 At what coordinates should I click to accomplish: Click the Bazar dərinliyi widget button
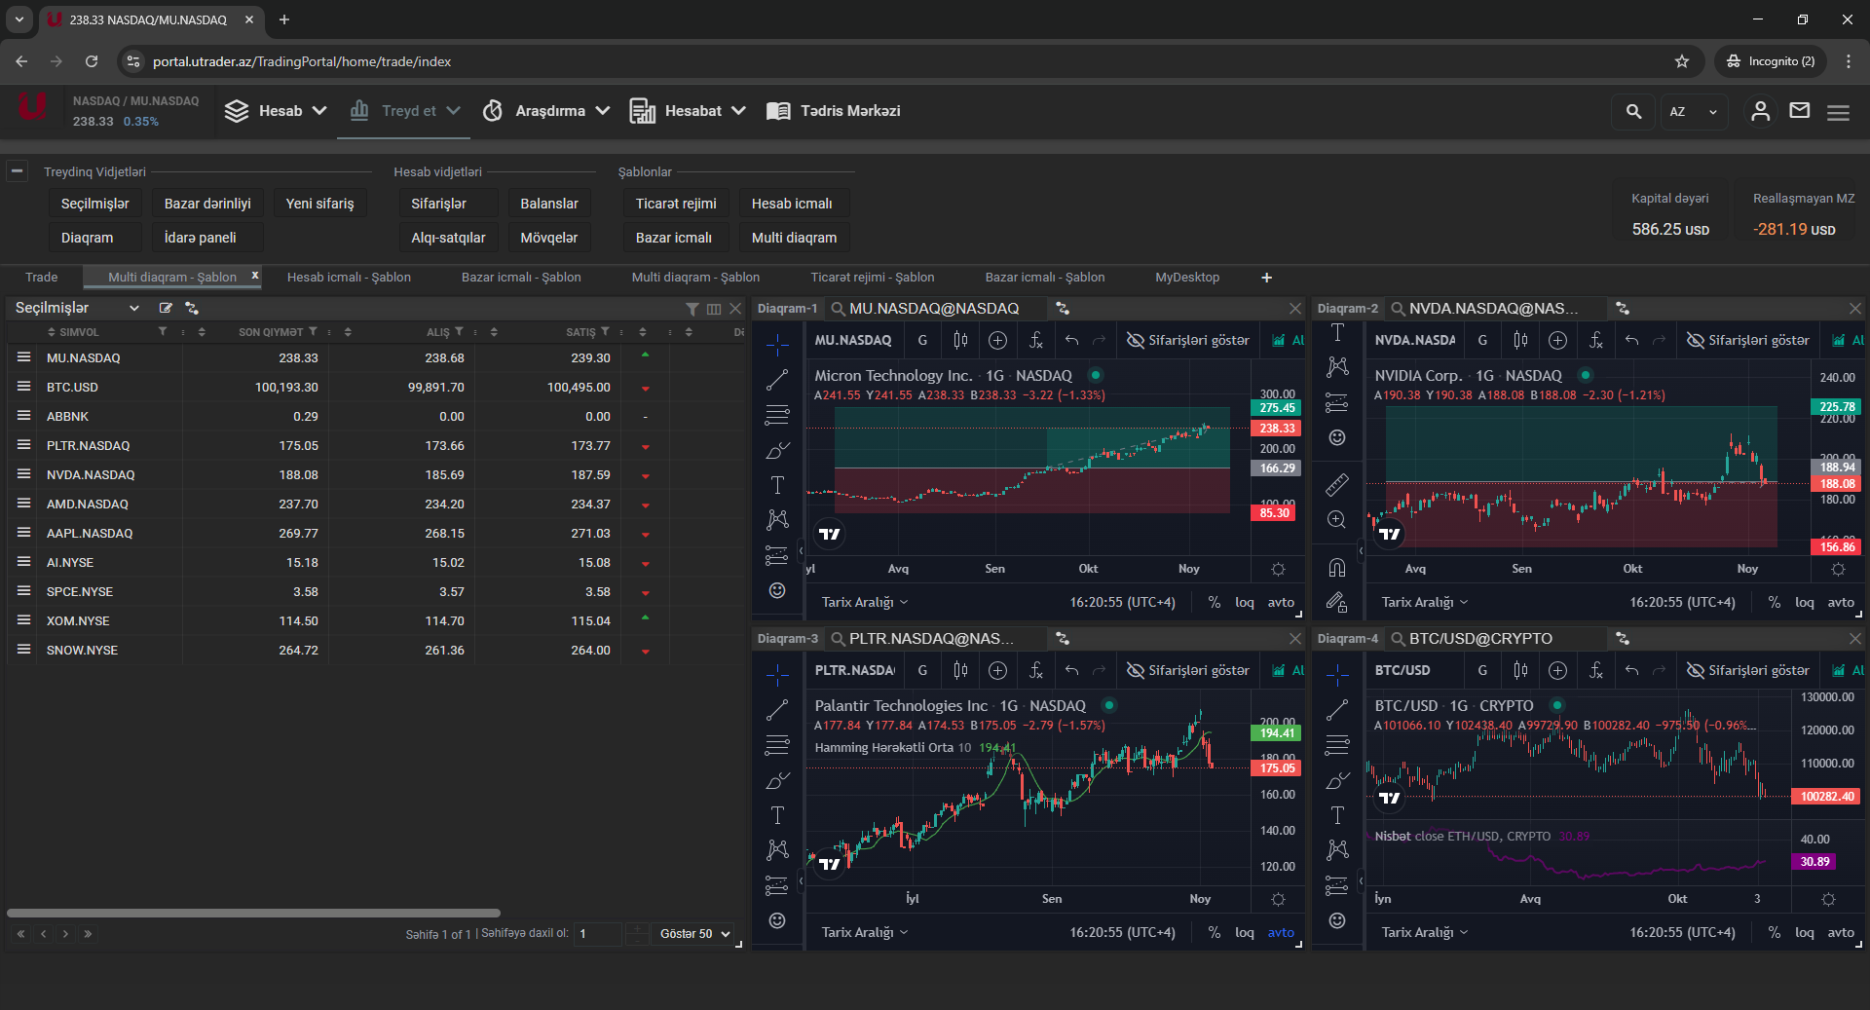[x=207, y=204]
